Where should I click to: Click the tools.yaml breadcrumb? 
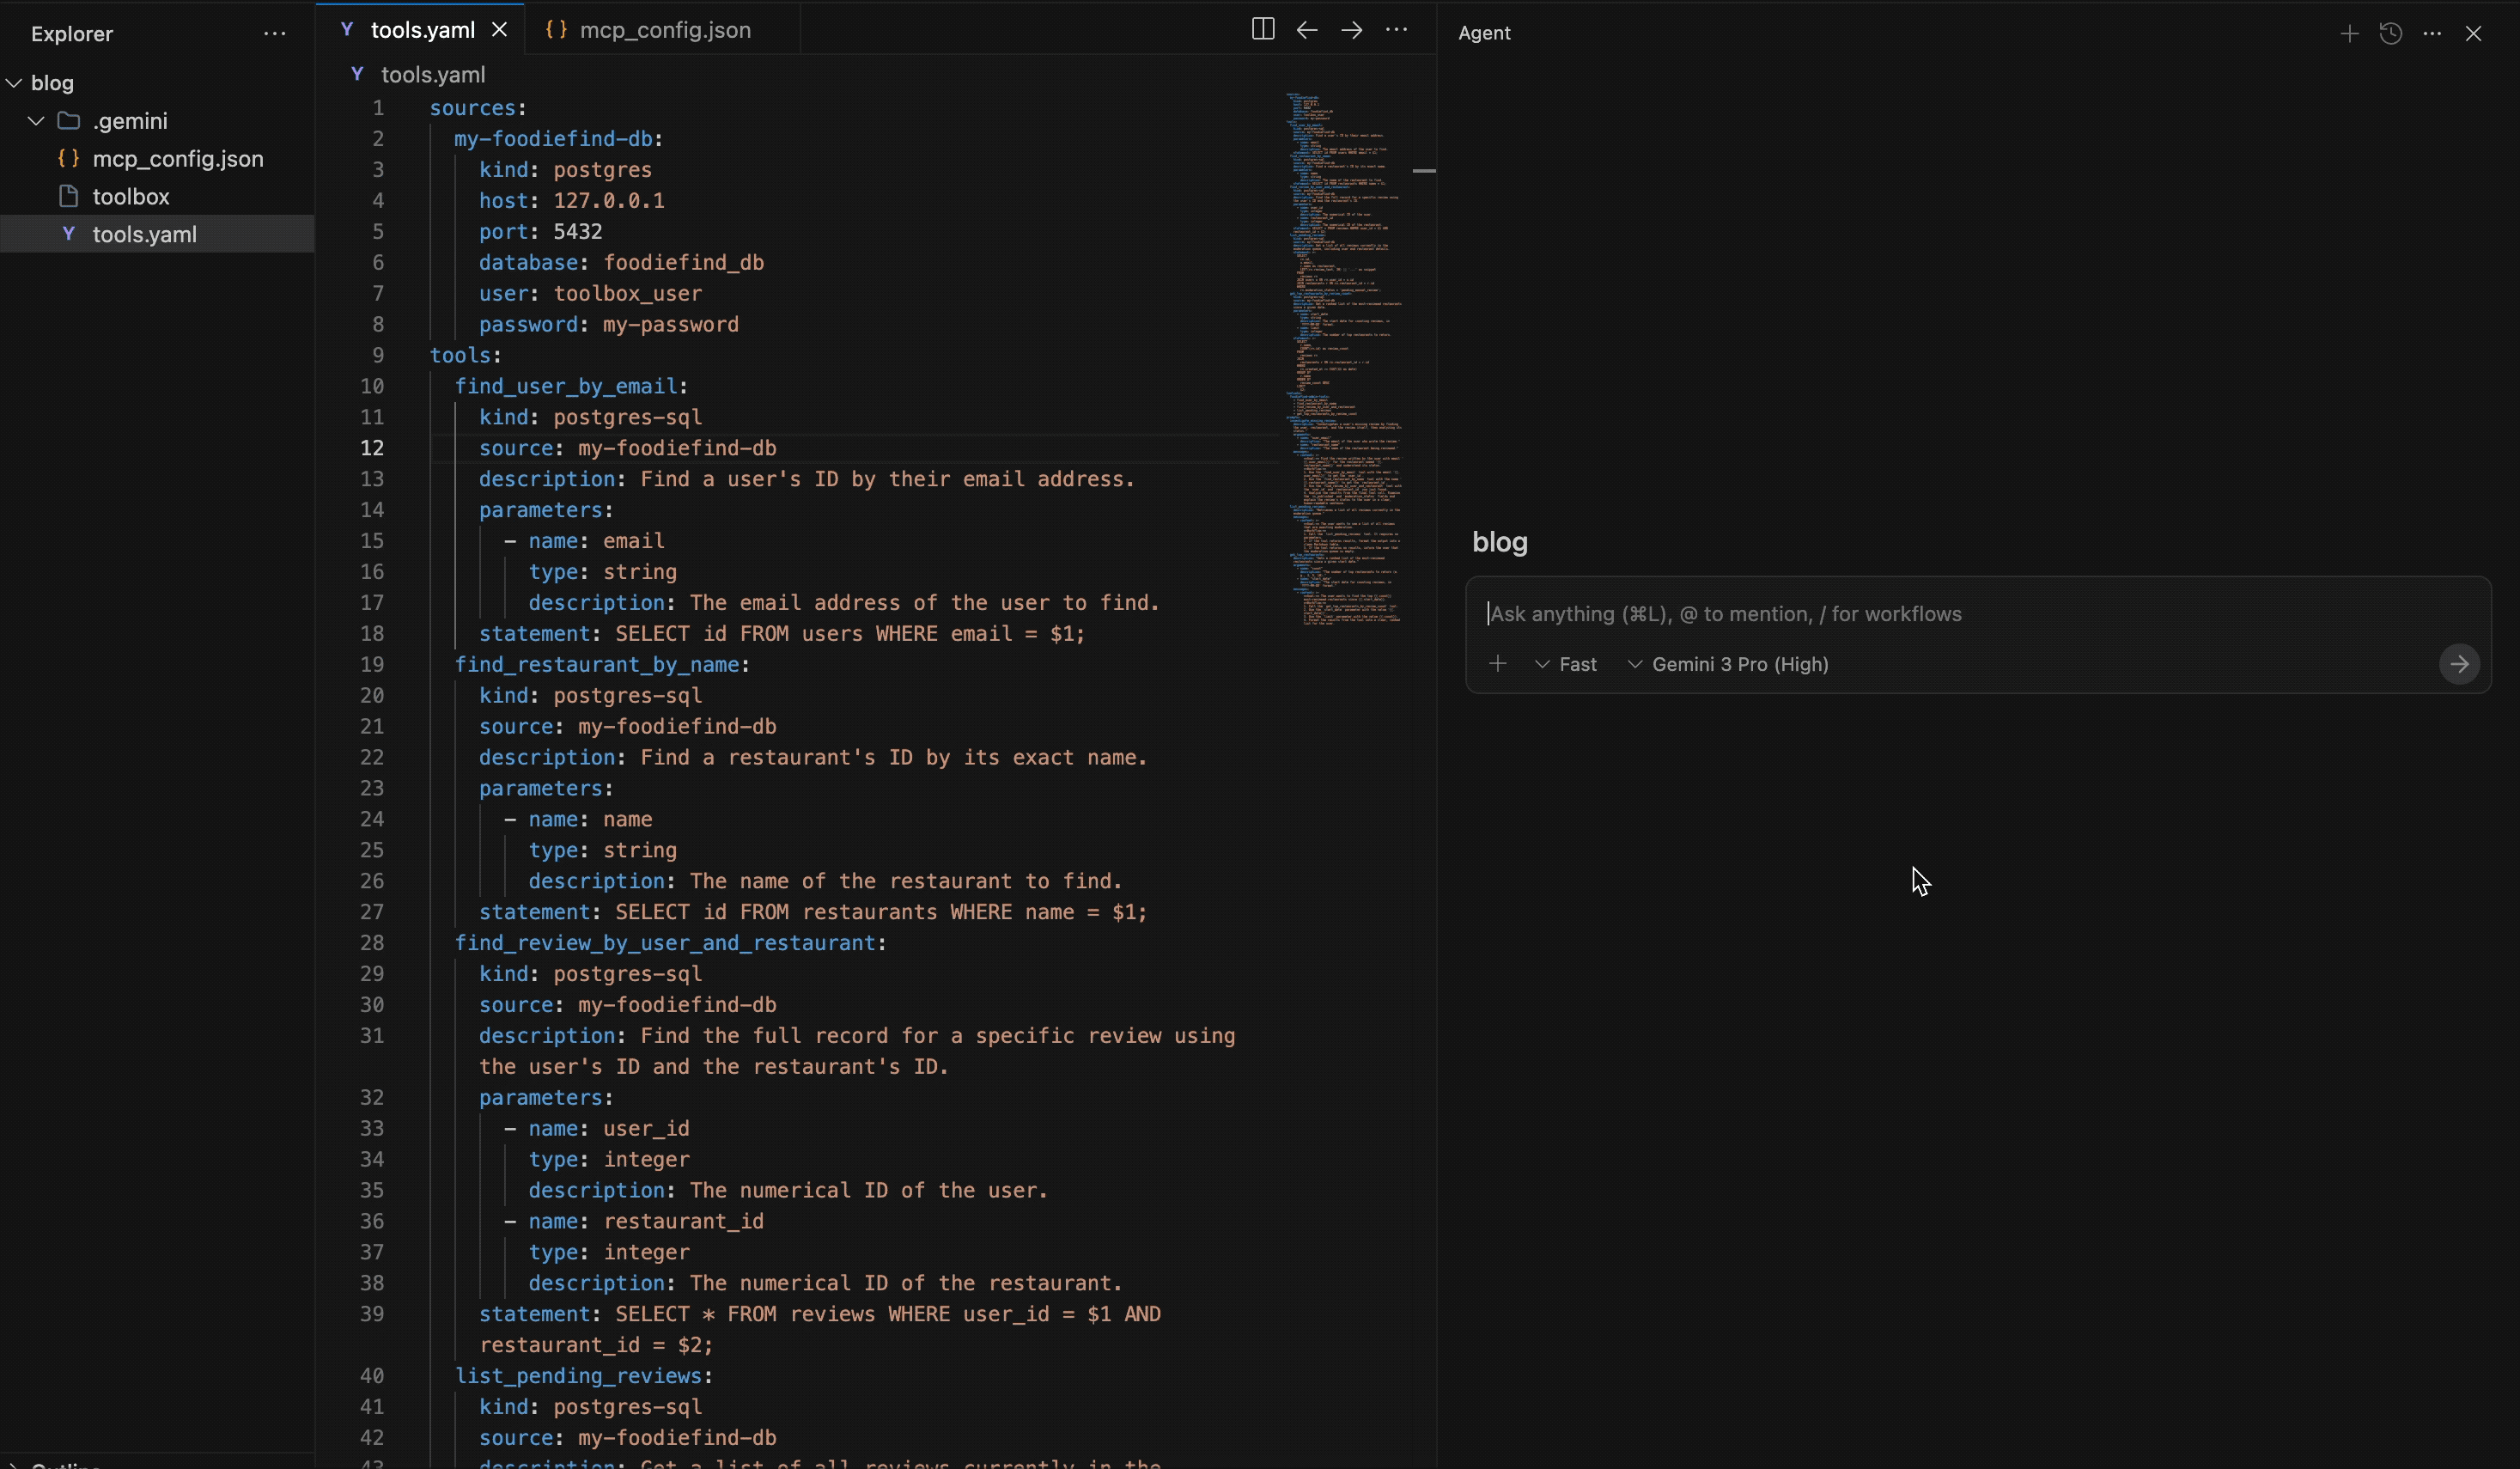pyautogui.click(x=433, y=75)
